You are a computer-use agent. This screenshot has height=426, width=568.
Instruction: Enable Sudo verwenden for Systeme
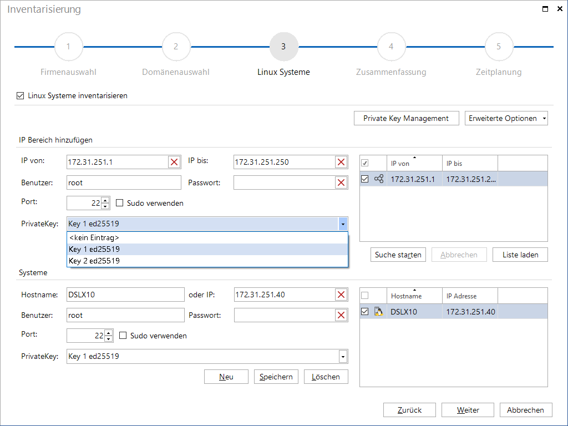pyautogui.click(x=123, y=336)
